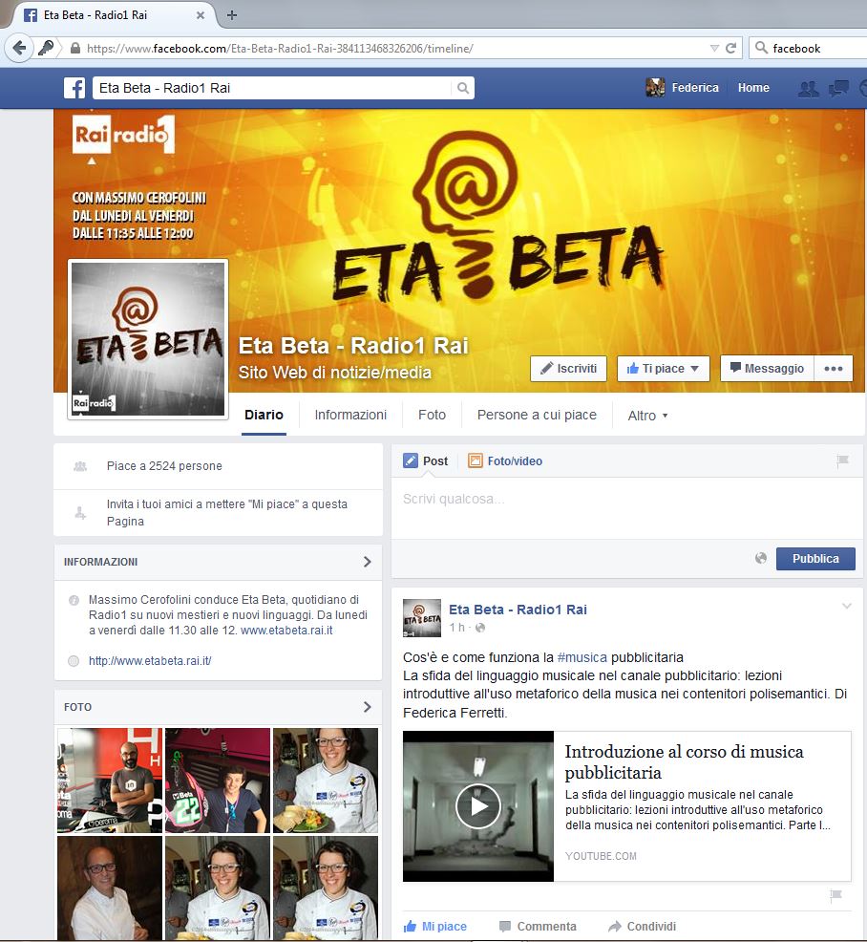Close the Eta Beta - Radio1 Rai tab
The height and width of the screenshot is (942, 867).
(201, 15)
